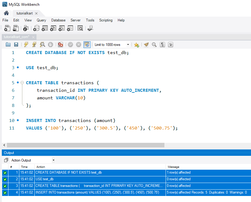Select the statement marker on line 10
Screen dimensions: 251x202
click(x=18, y=120)
